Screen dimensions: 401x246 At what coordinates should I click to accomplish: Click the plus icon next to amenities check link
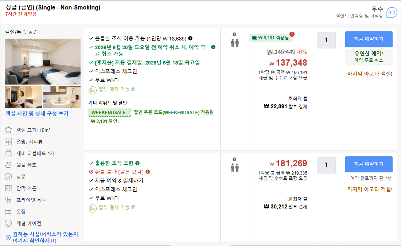tap(8, 238)
